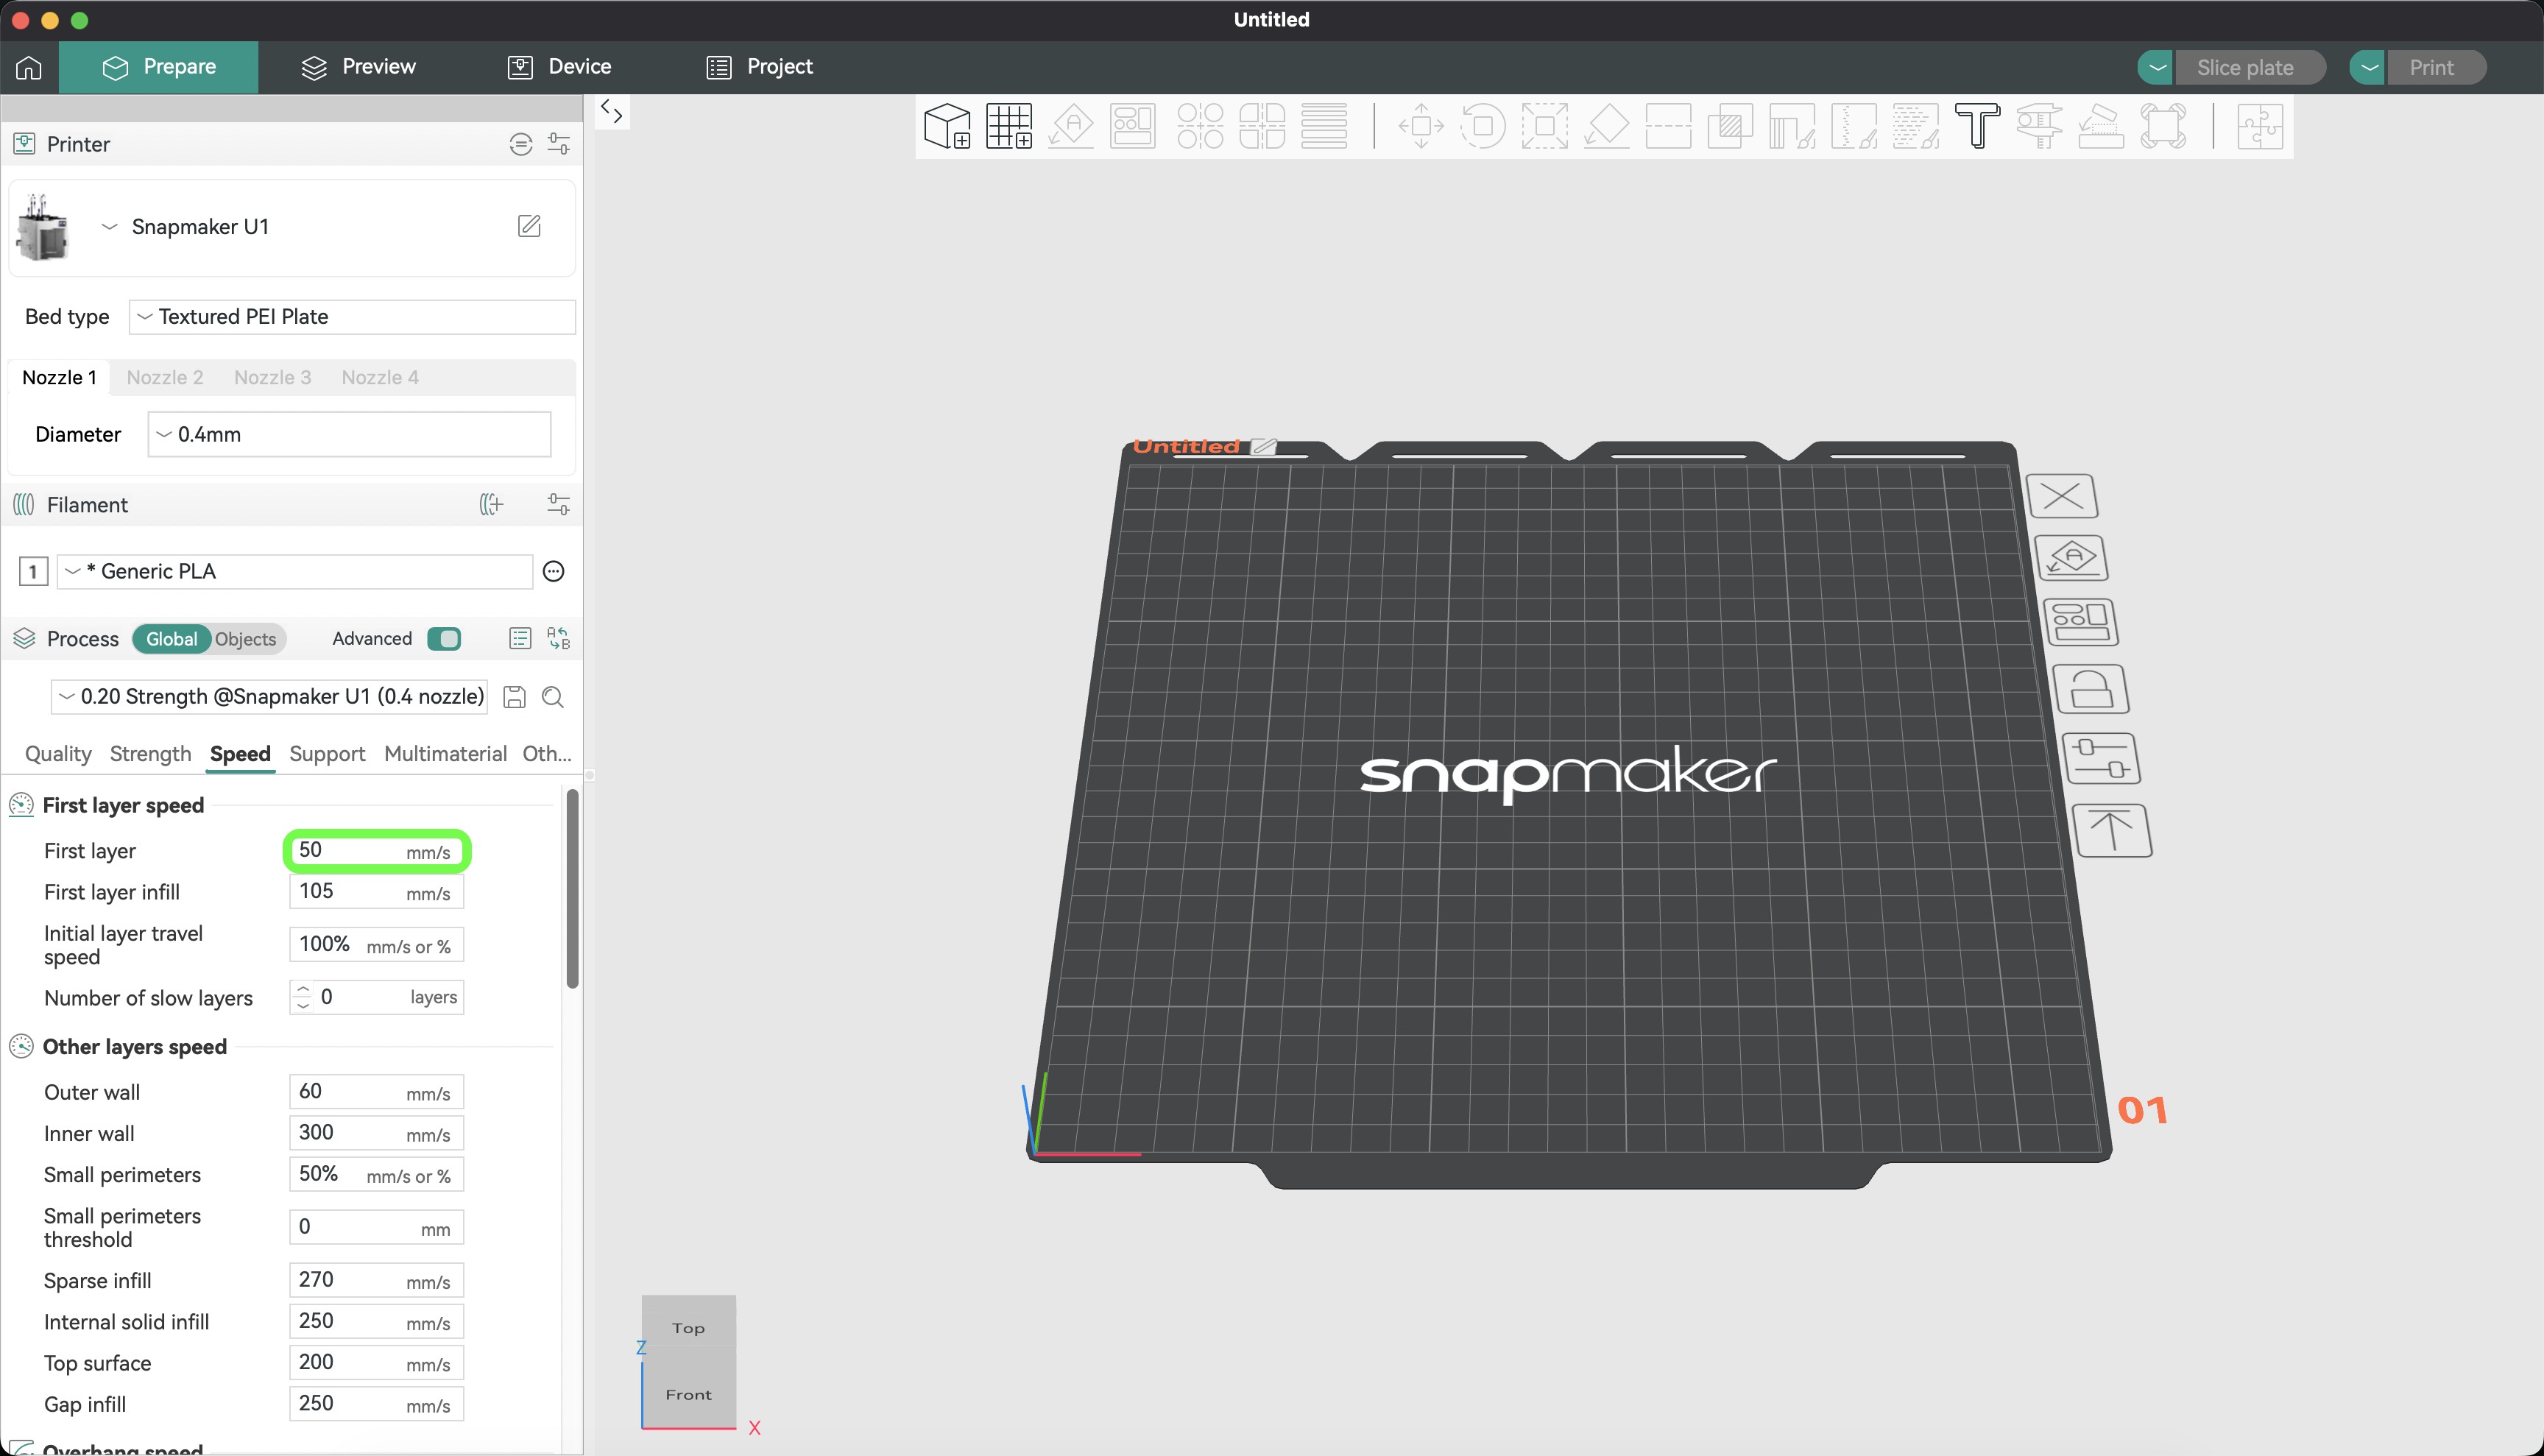Select the Text shape tool
The width and height of the screenshot is (2544, 1456).
[1977, 126]
